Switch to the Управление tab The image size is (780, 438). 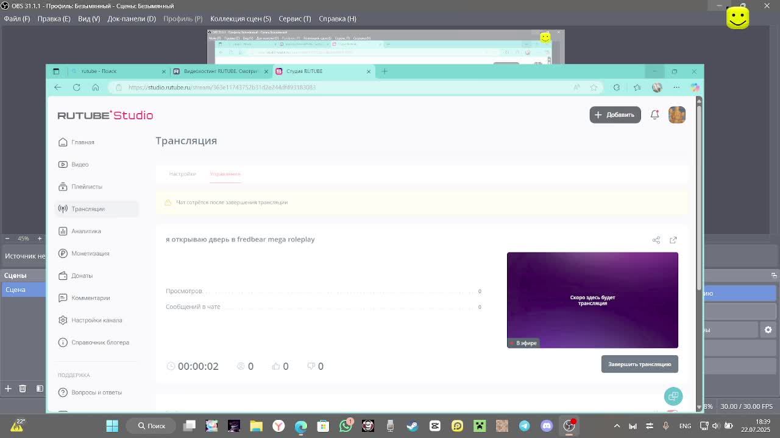(x=225, y=174)
